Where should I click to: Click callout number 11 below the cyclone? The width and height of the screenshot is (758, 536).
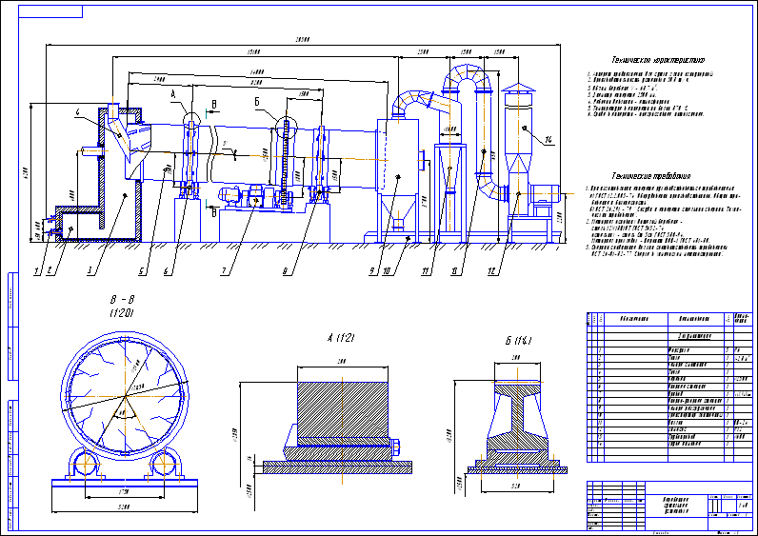coord(426,271)
